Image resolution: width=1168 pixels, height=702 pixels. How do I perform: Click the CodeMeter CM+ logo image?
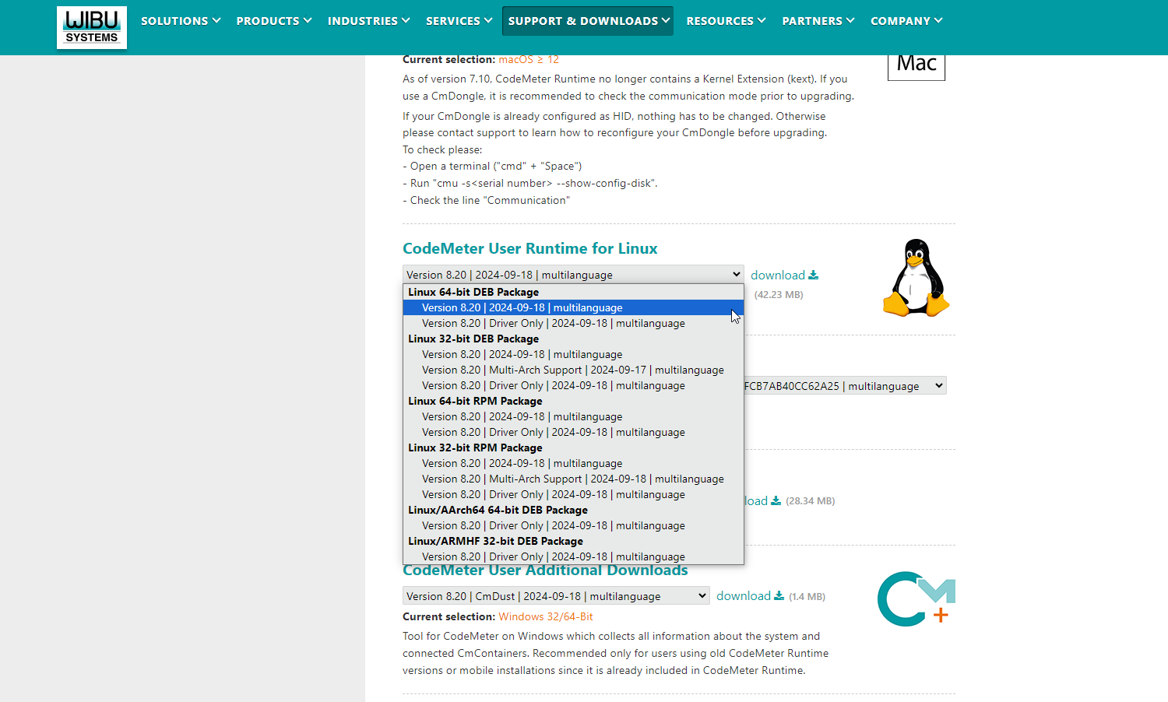pos(916,598)
